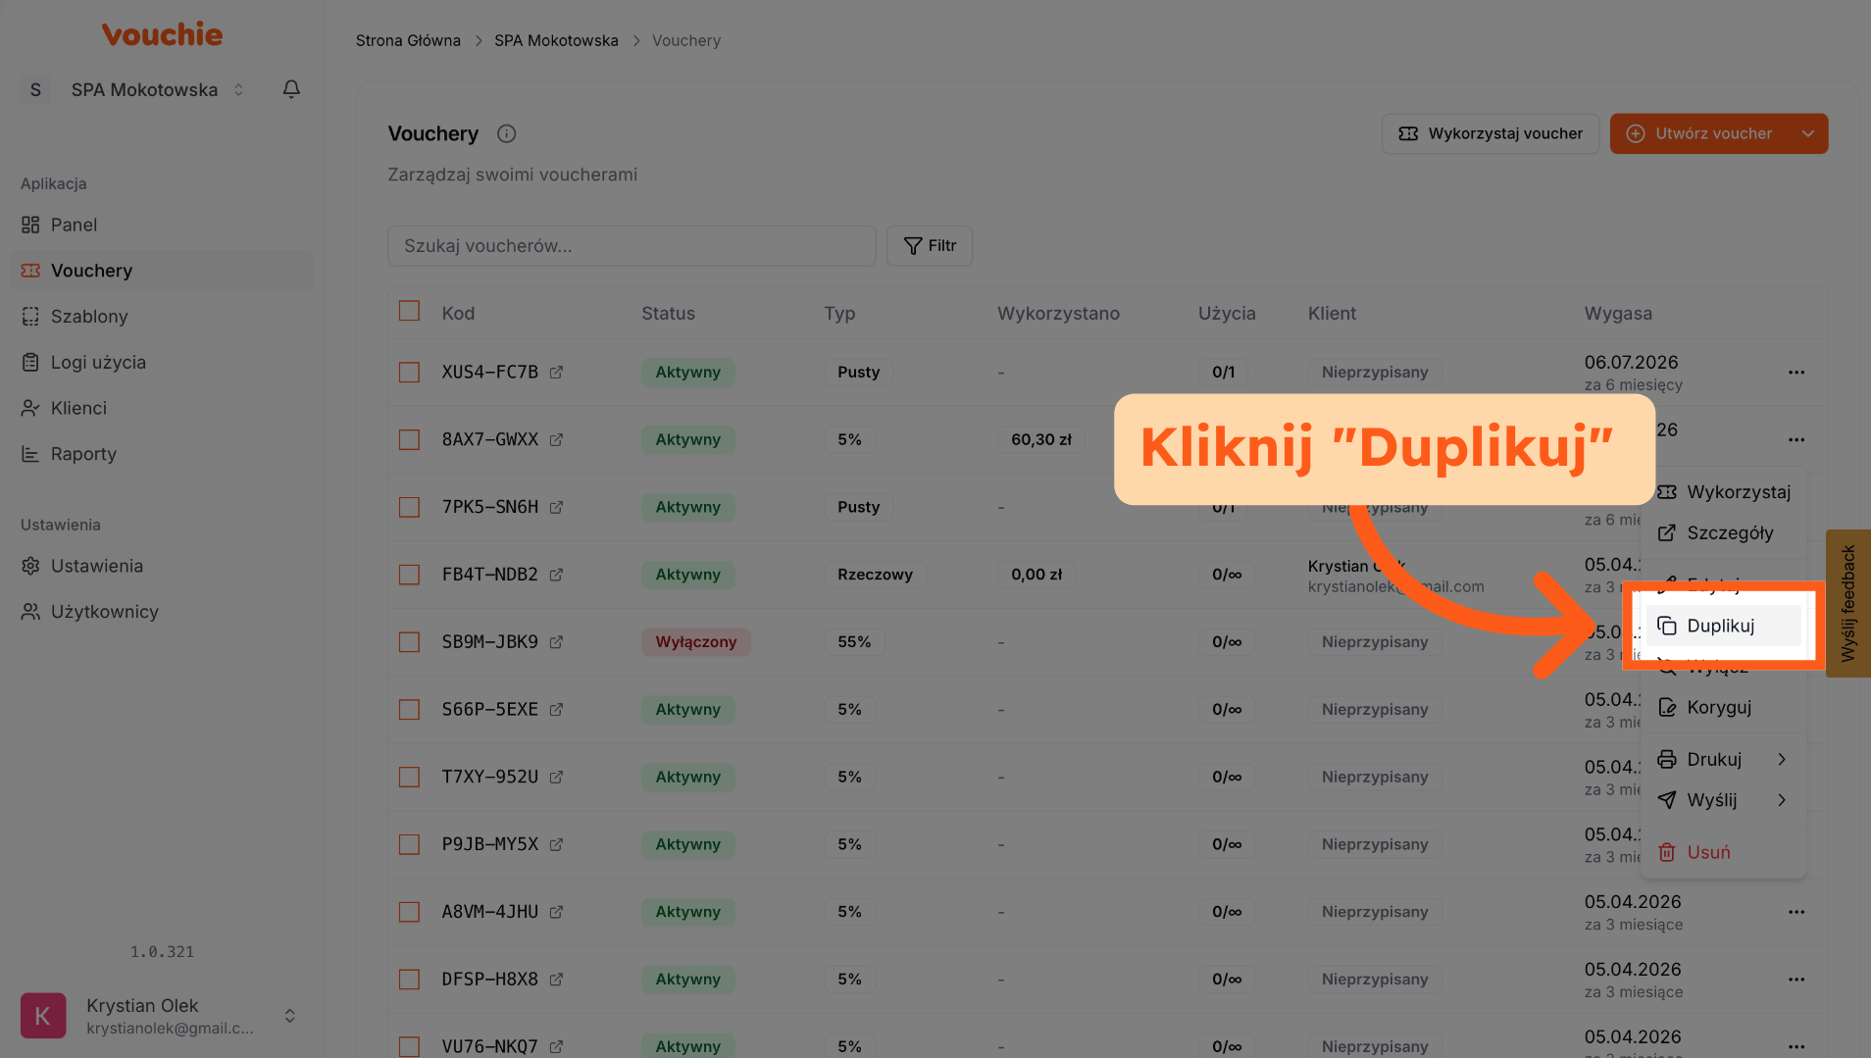The width and height of the screenshot is (1871, 1058).
Task: Click the Raporty chart icon in sidebar
Action: pyautogui.click(x=30, y=454)
